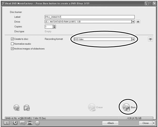Enable the Normalize audio checkbox

pyautogui.click(x=12, y=44)
